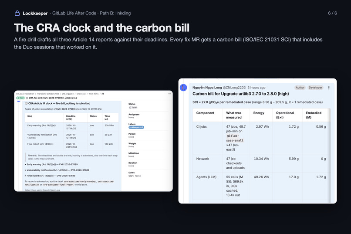
Task: Click the Edited 1 hour ago footer note
Action: point(42,190)
